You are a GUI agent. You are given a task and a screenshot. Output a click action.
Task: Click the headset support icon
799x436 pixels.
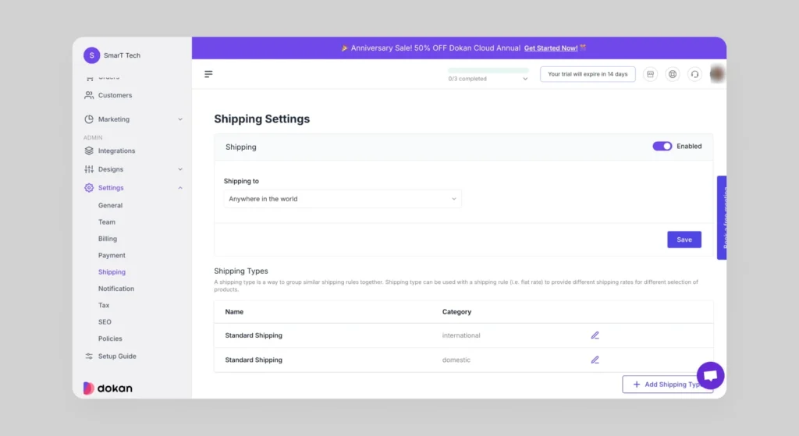(x=694, y=74)
